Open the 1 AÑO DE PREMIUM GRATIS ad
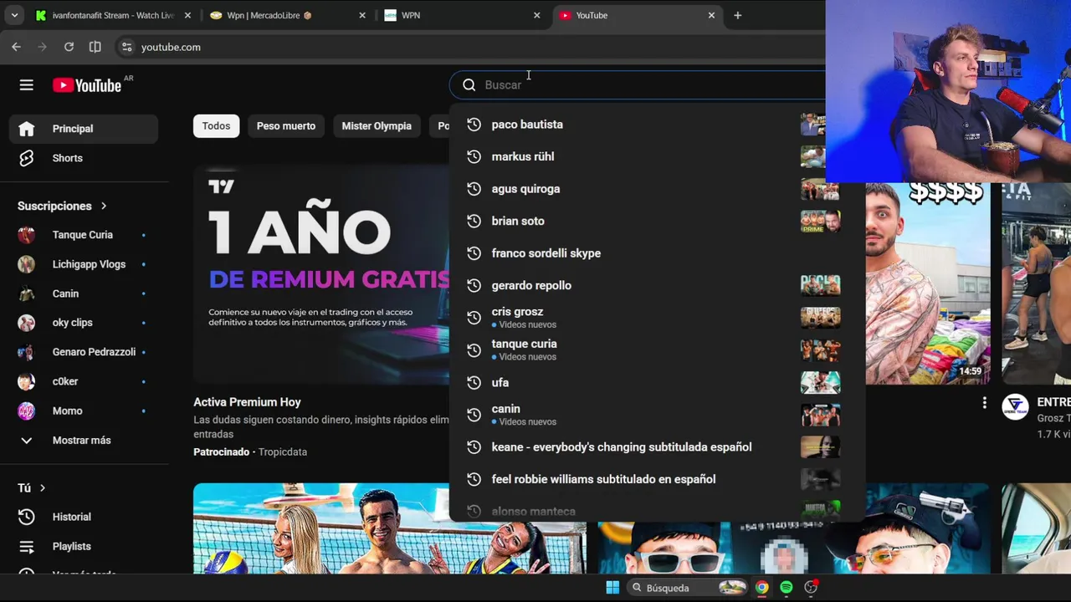Screen dimensions: 1071x602 pos(321,274)
